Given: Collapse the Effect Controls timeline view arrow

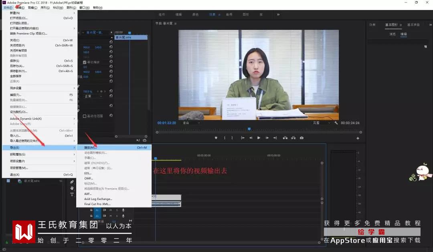Looking at the screenshot, I should [111, 32].
